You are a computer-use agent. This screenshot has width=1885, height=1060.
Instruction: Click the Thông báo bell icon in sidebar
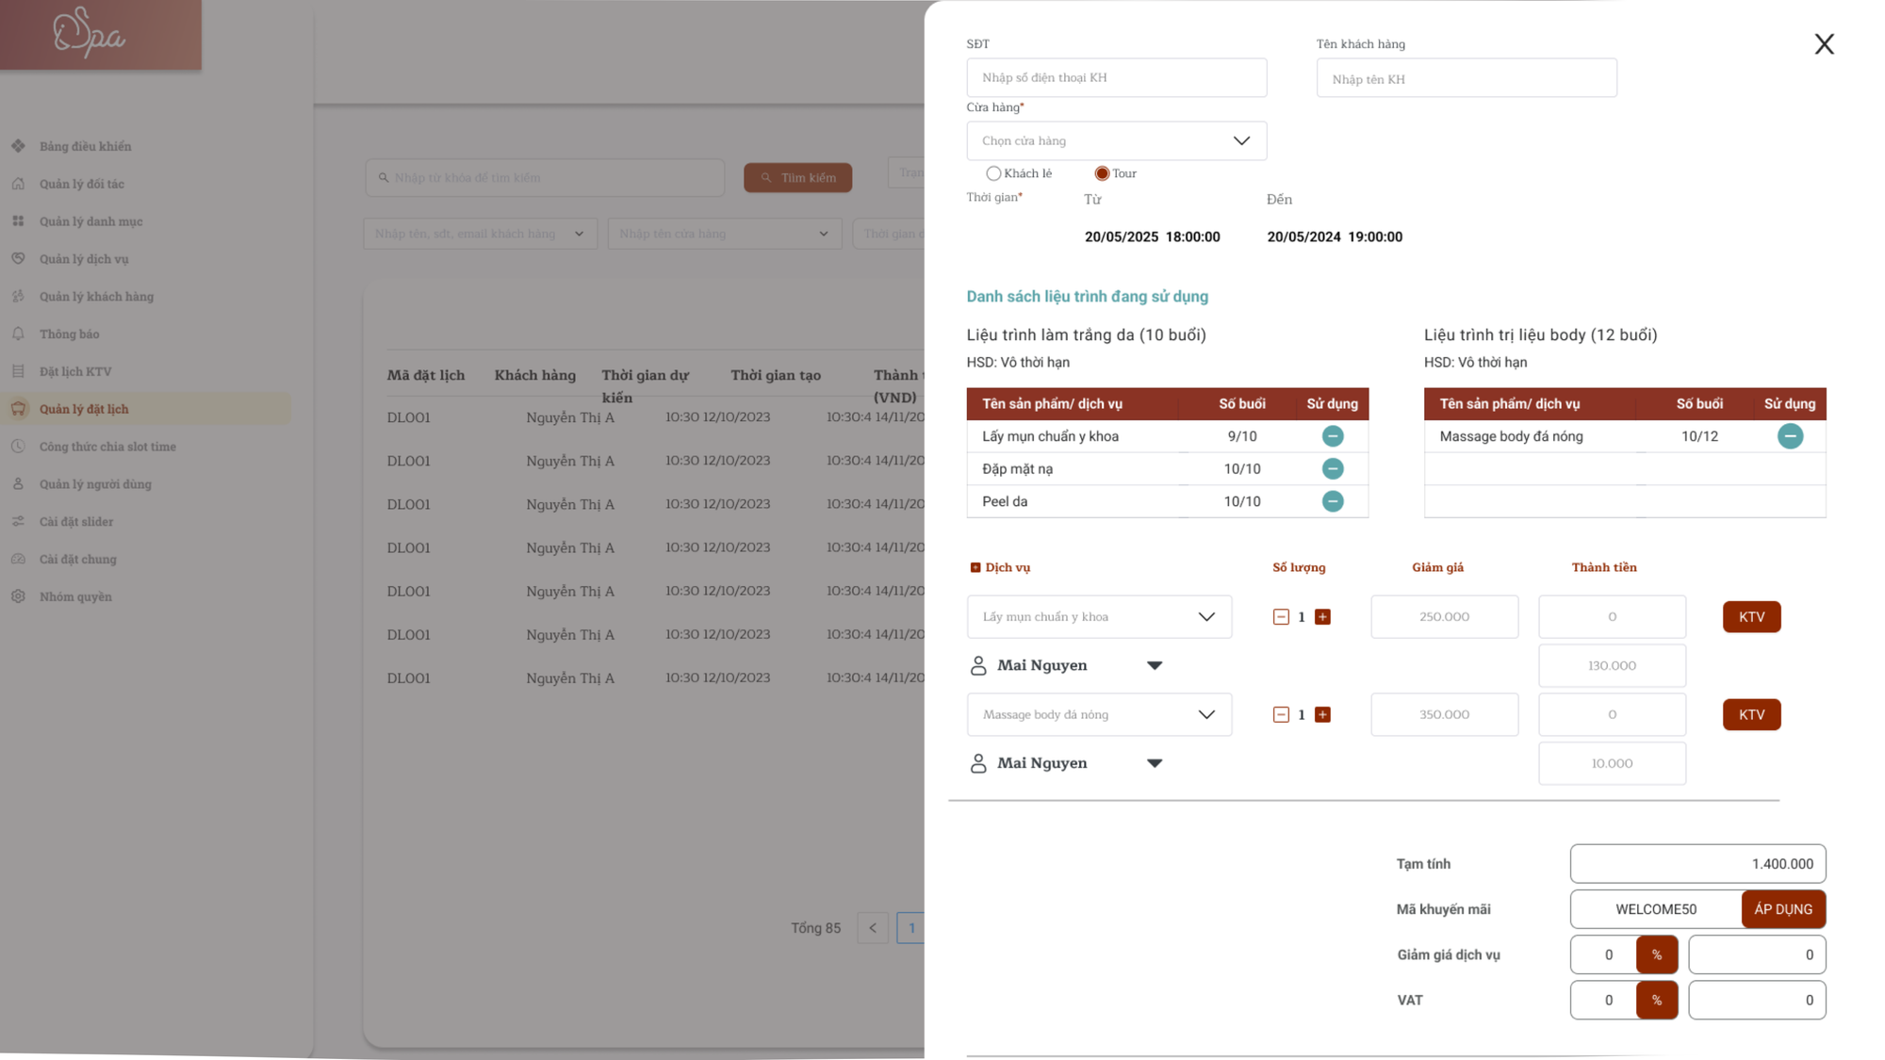[18, 334]
